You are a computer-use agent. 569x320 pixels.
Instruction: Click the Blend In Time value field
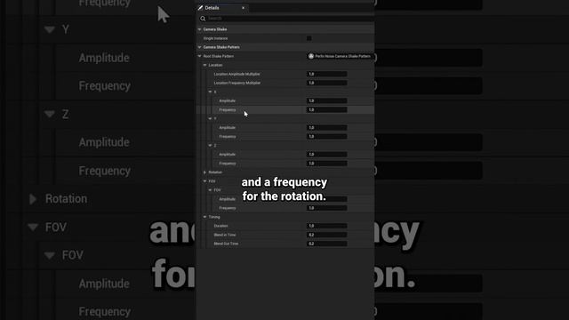(327, 235)
